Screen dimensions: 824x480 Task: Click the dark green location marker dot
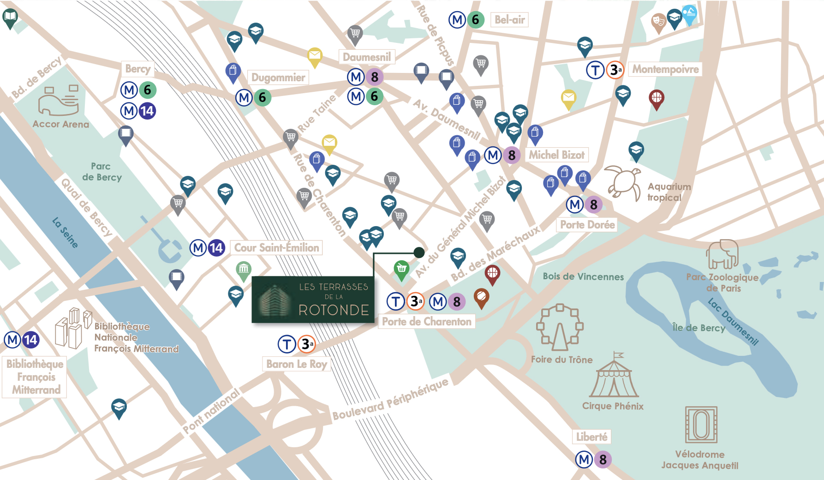419,252
